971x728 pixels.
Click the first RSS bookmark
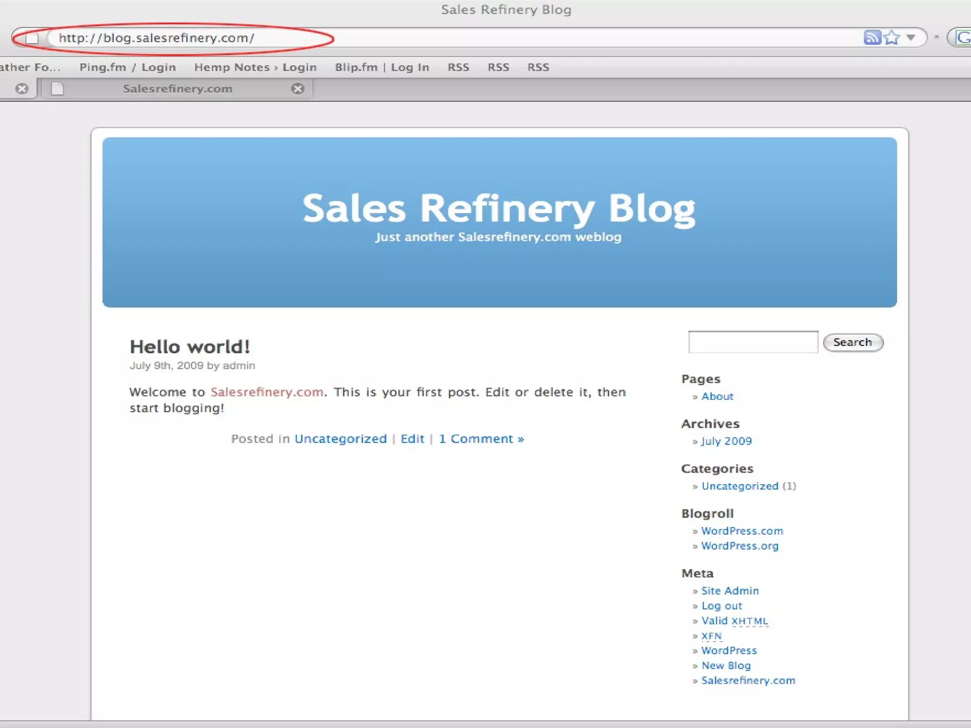[x=458, y=67]
